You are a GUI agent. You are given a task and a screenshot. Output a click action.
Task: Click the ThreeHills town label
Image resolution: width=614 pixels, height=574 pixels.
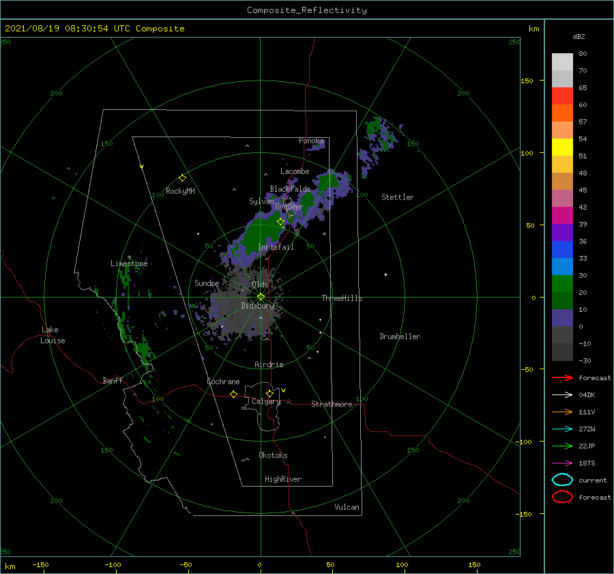342,298
